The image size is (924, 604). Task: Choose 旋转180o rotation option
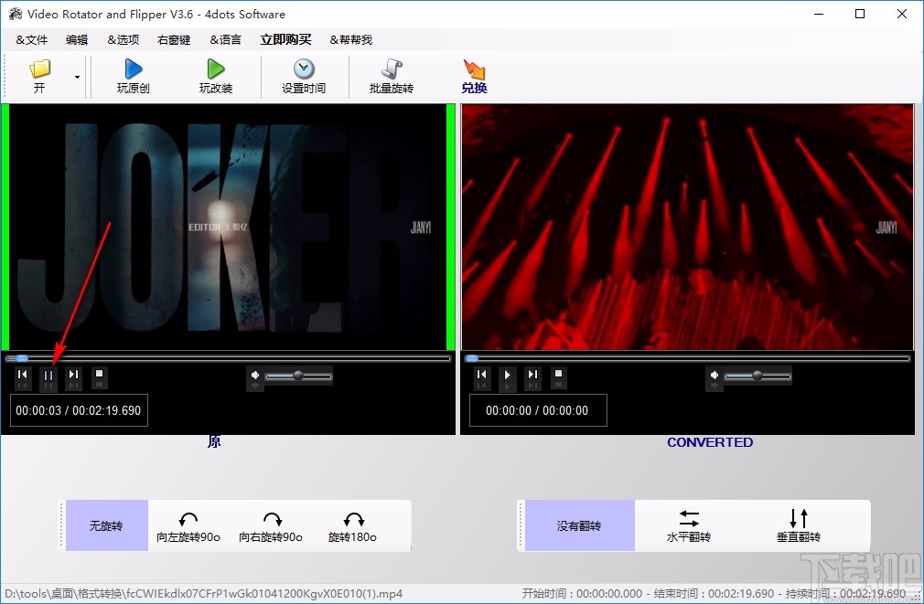(x=352, y=525)
